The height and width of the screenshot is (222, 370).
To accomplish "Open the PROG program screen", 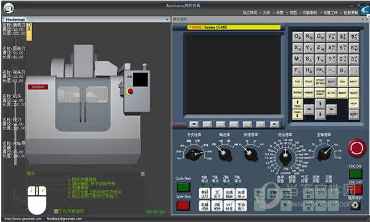I will click(309, 81).
